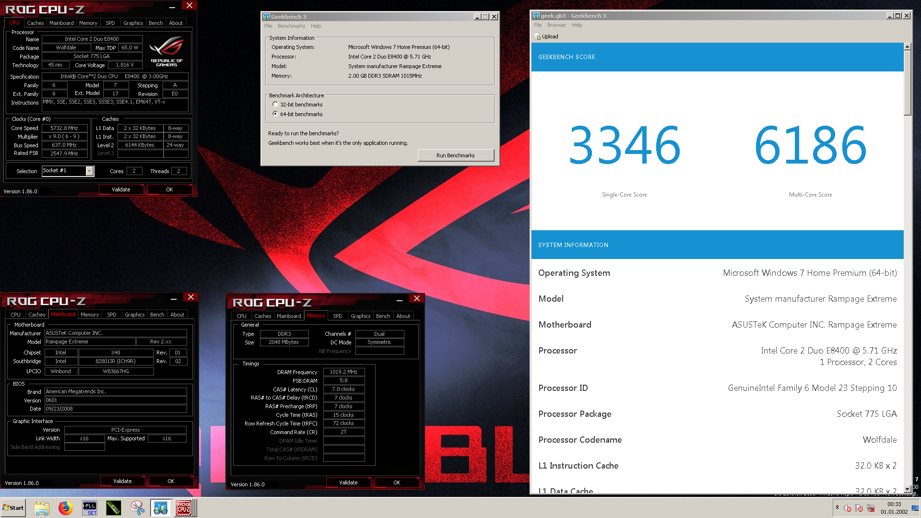Switch to CPU tab in Mainboard CPU-Z window
Image resolution: width=921 pixels, height=518 pixels.
pos(16,315)
